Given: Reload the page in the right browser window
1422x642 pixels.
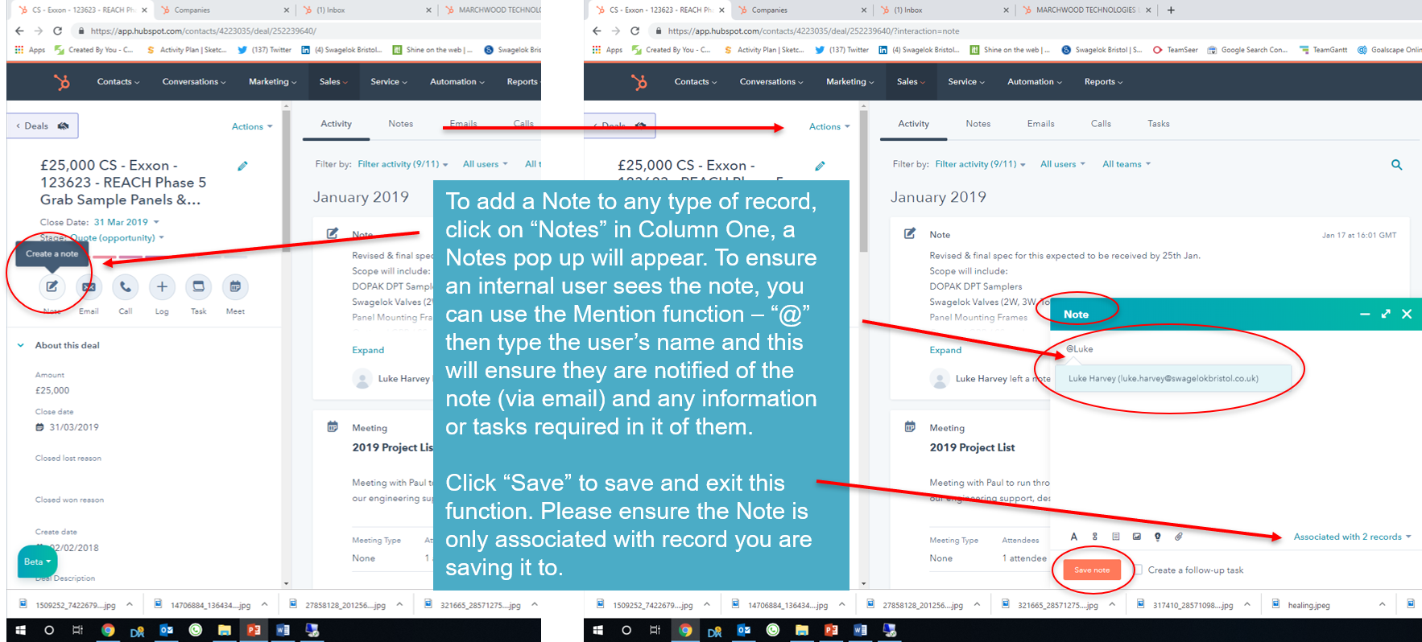Looking at the screenshot, I should (635, 31).
